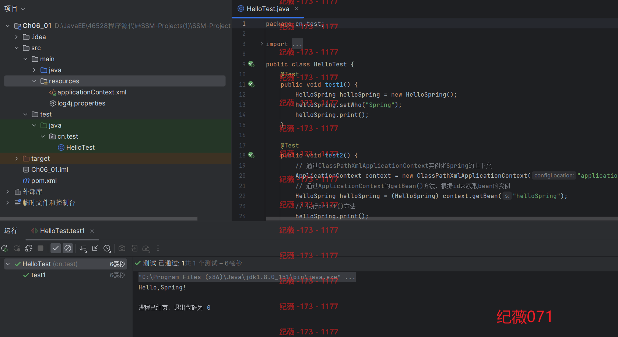Collapse HelloTest test result node
The width and height of the screenshot is (618, 337).
[x=8, y=264]
